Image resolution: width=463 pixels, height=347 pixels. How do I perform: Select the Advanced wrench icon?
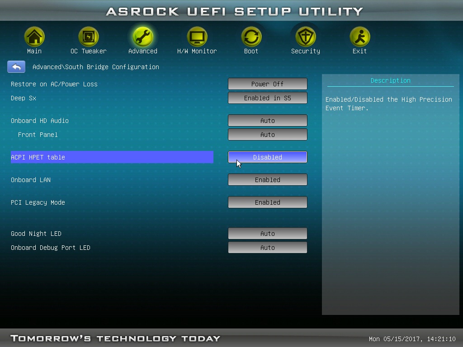click(x=143, y=37)
